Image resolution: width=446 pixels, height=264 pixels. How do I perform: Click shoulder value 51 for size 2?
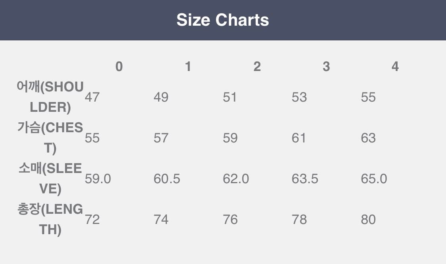(x=230, y=97)
